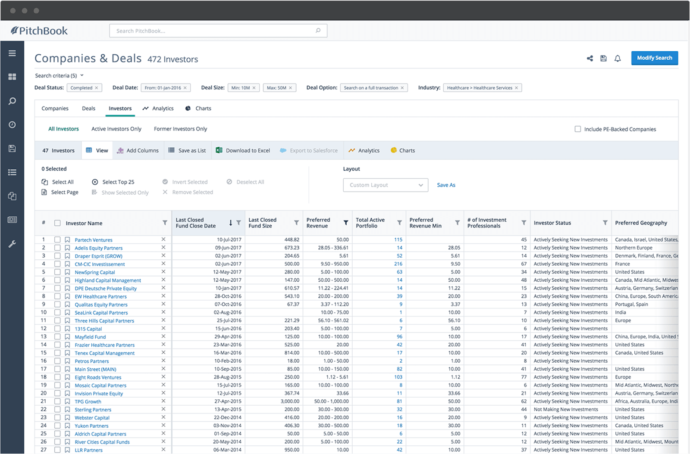Open the documents copy icon in the sidebar
The width and height of the screenshot is (690, 454).
click(x=12, y=196)
